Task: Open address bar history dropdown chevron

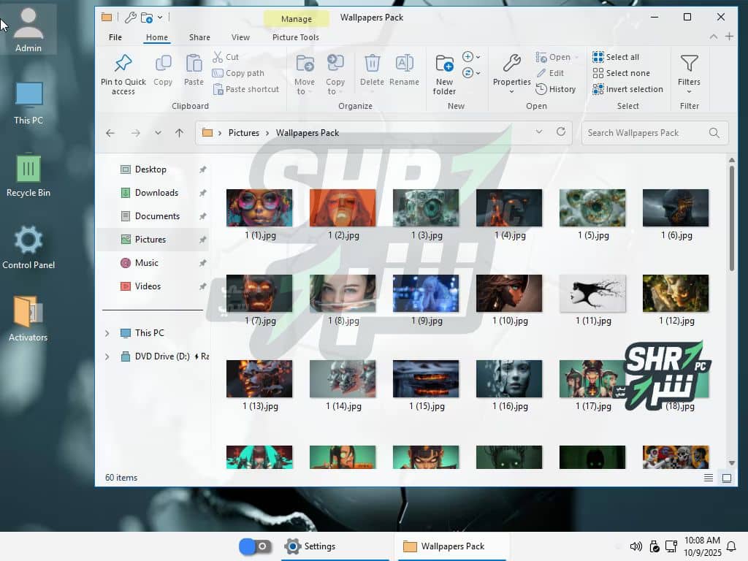Action: 539,132
